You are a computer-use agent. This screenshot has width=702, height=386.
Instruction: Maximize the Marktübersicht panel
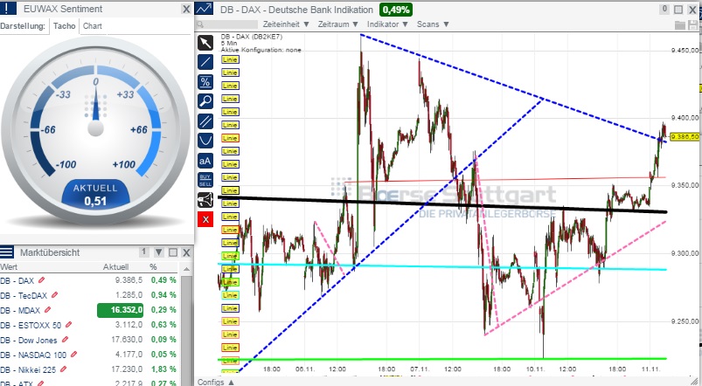[173, 252]
